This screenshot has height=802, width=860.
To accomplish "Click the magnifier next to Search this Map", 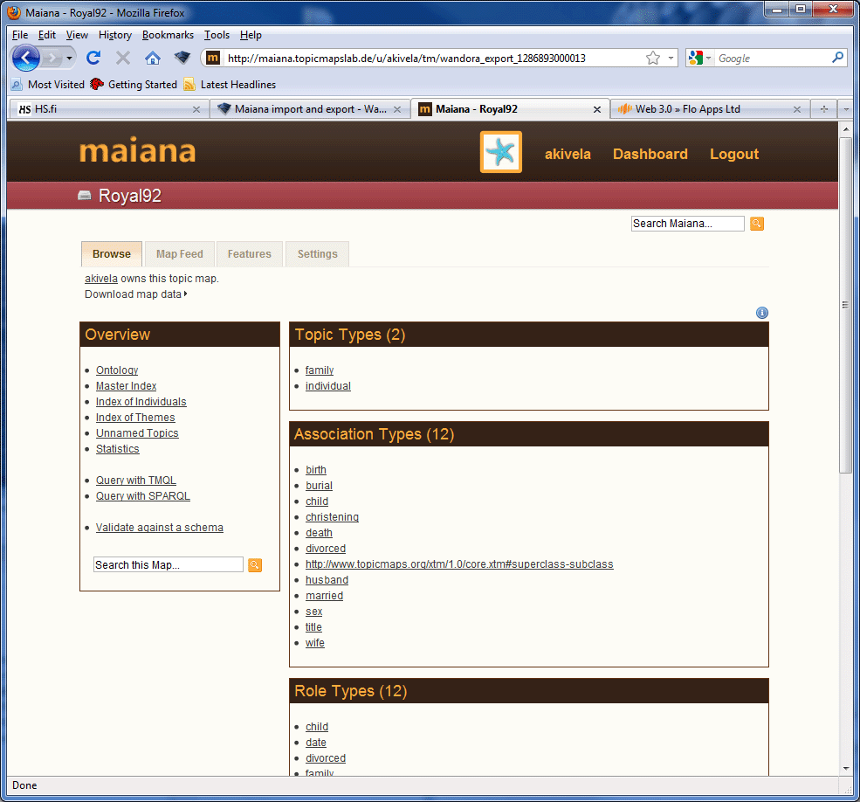I will [x=254, y=565].
